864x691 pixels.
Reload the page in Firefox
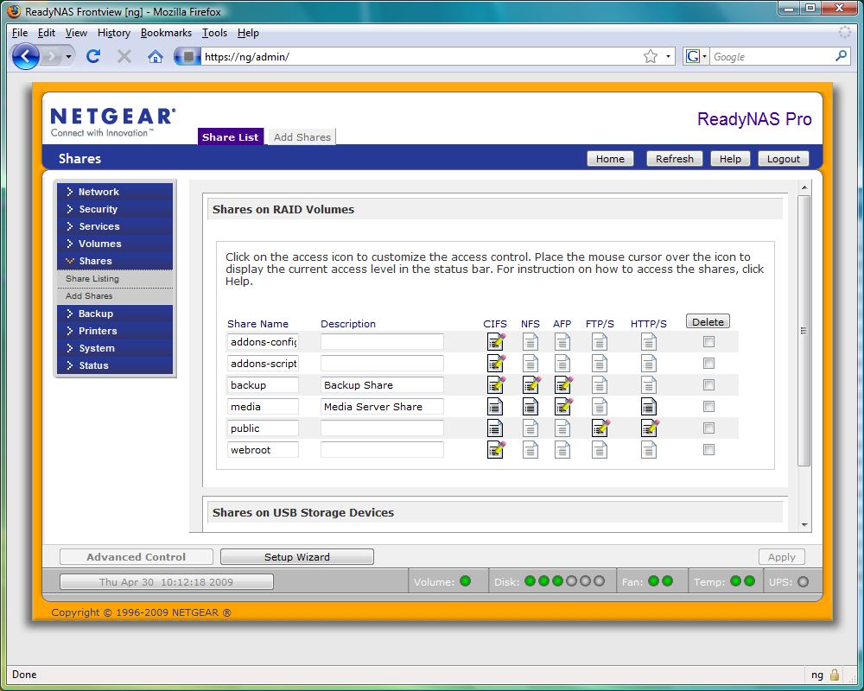click(93, 56)
